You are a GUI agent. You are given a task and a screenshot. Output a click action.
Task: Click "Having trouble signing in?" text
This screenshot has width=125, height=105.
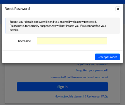[x=70, y=96]
